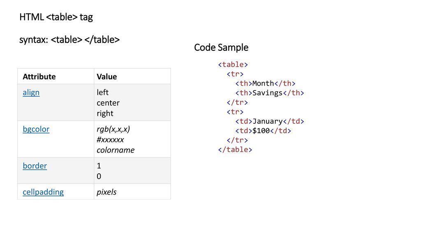Click the opening <table> code line
This screenshot has height=236, width=421.
(233, 64)
